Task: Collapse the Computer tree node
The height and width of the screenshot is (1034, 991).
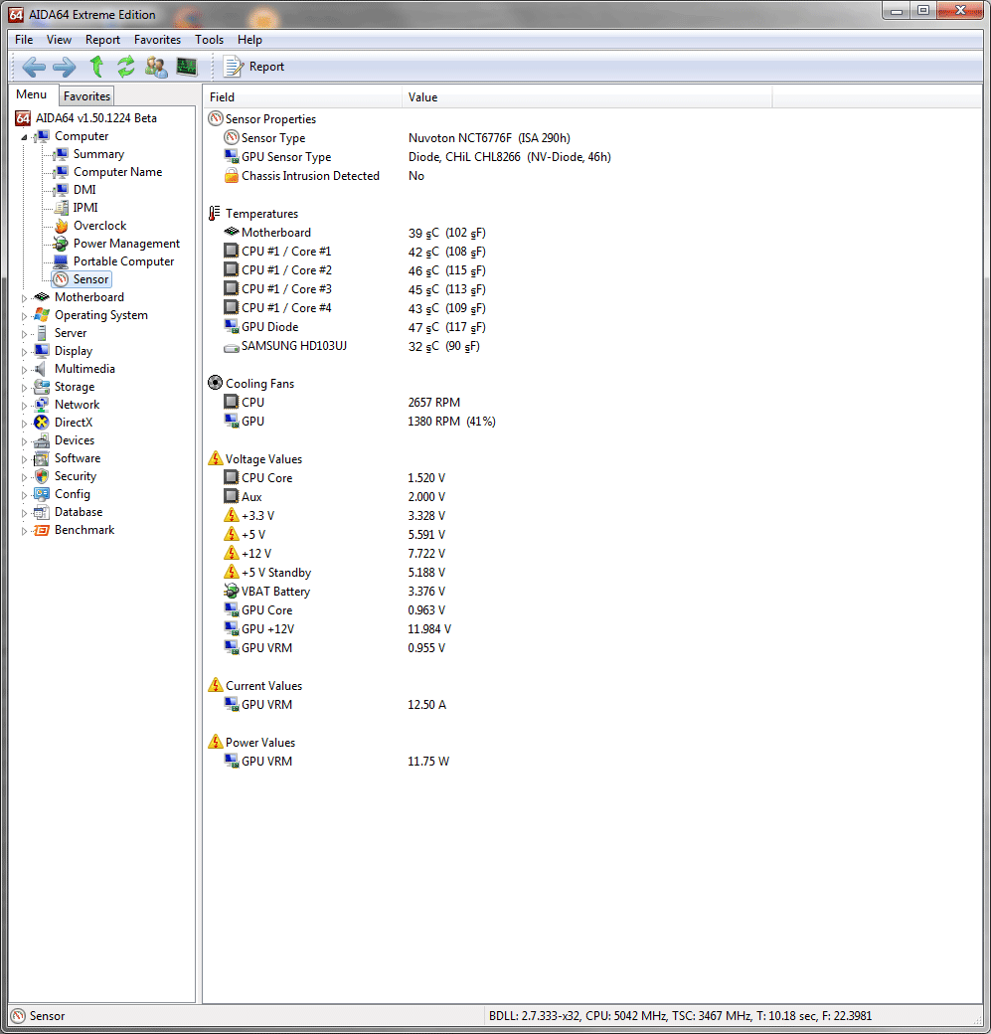Action: coord(25,137)
